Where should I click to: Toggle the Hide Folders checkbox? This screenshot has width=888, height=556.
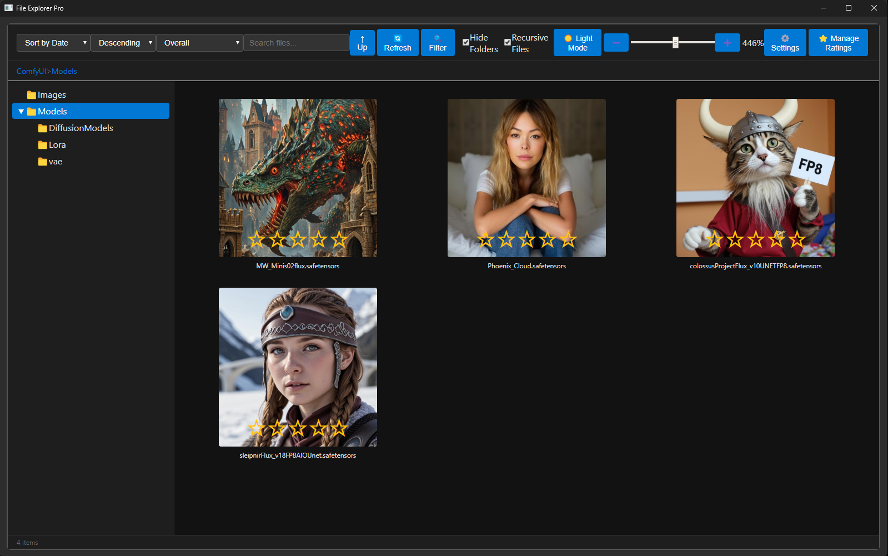tap(466, 43)
